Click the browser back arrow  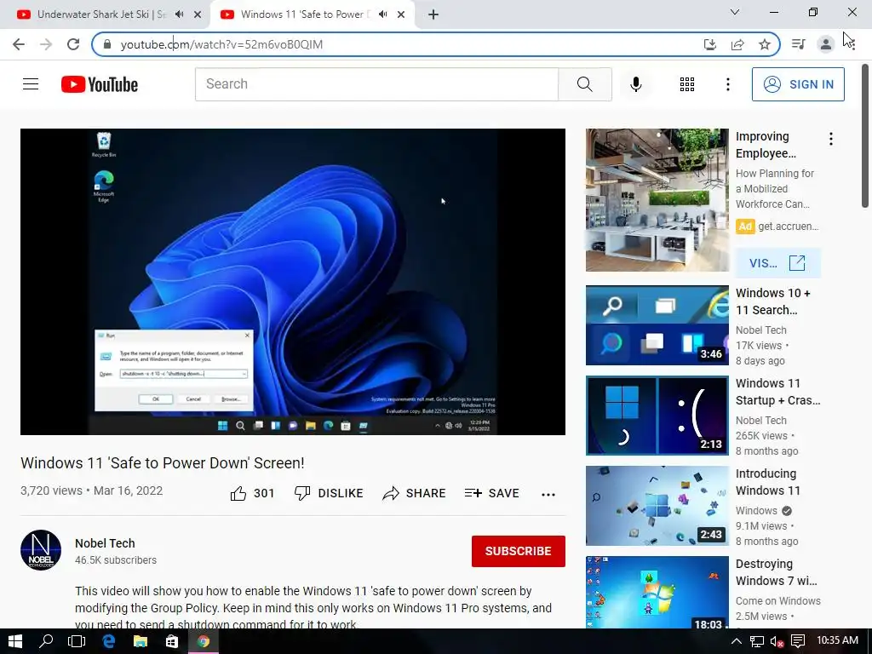point(19,44)
